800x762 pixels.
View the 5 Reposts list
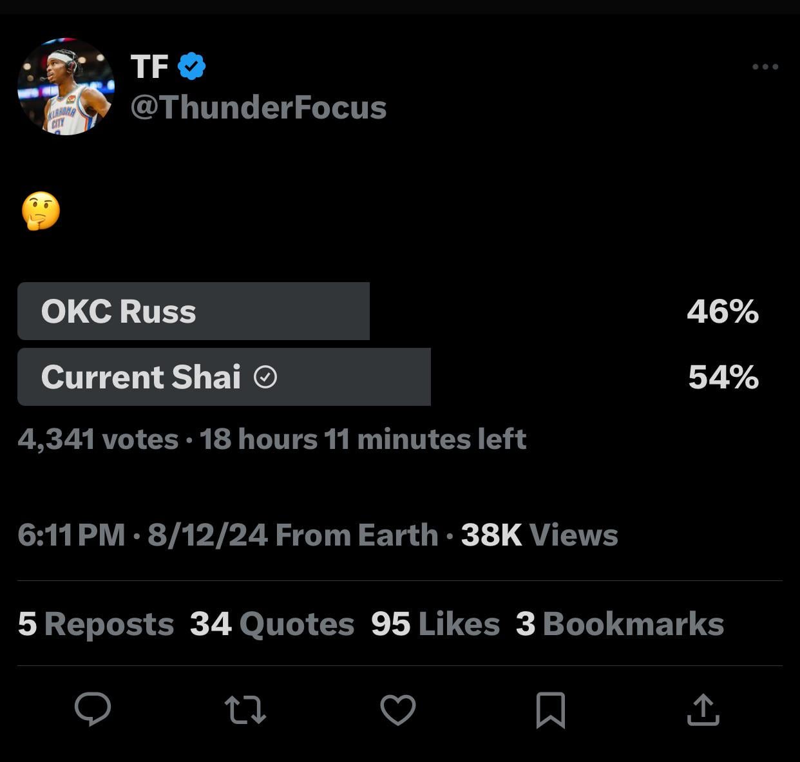point(96,624)
